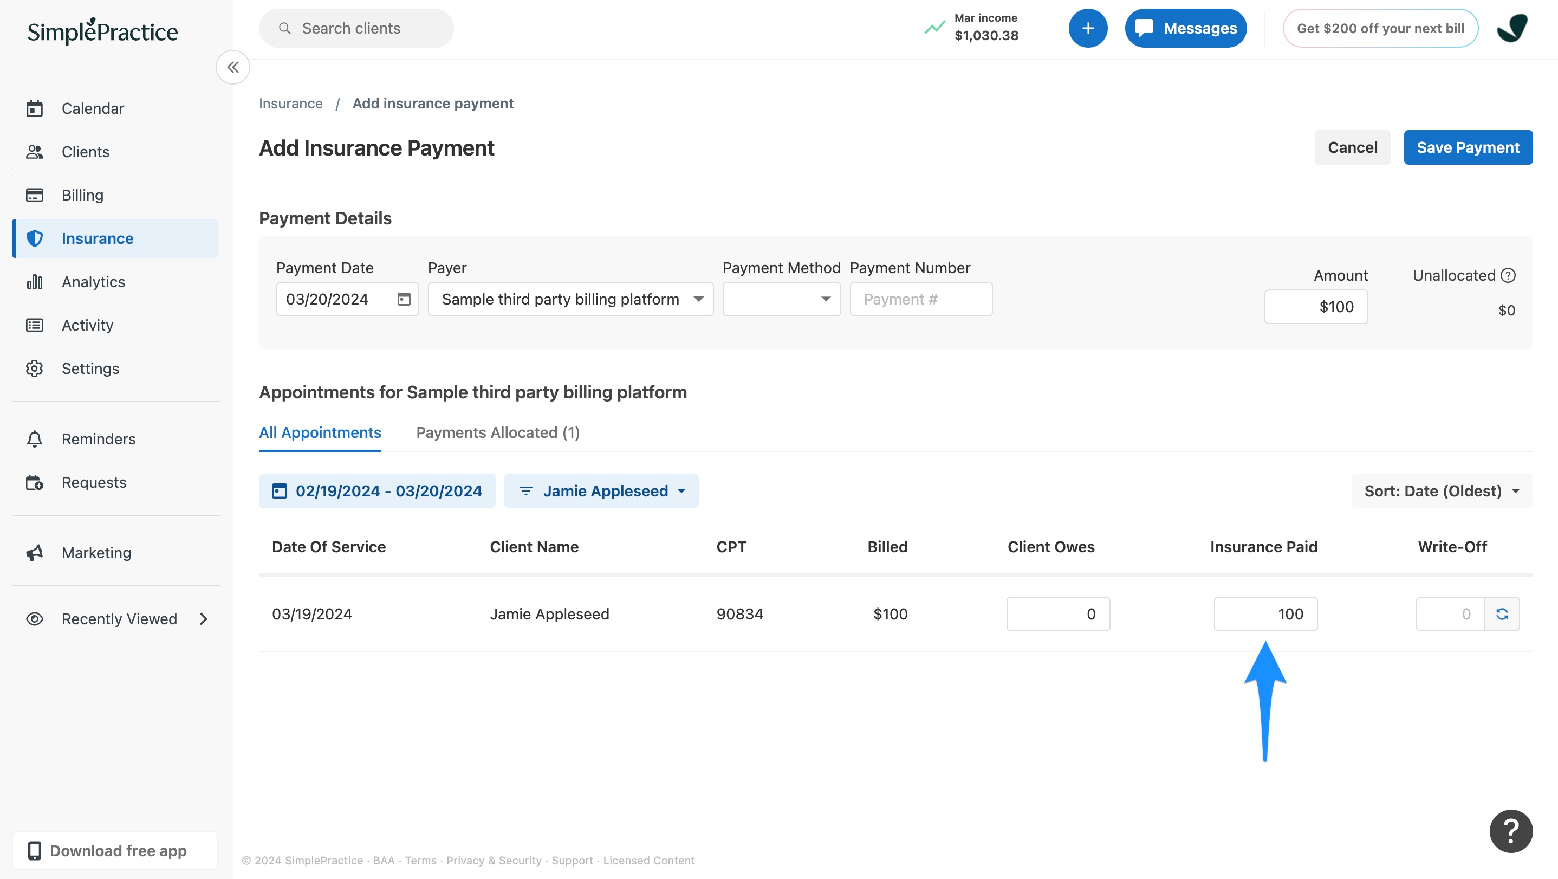
Task: Click the Recently Viewed eye icon
Action: [35, 619]
